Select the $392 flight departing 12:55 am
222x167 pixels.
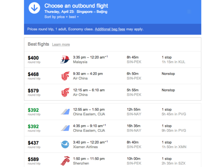[x=33, y=110]
